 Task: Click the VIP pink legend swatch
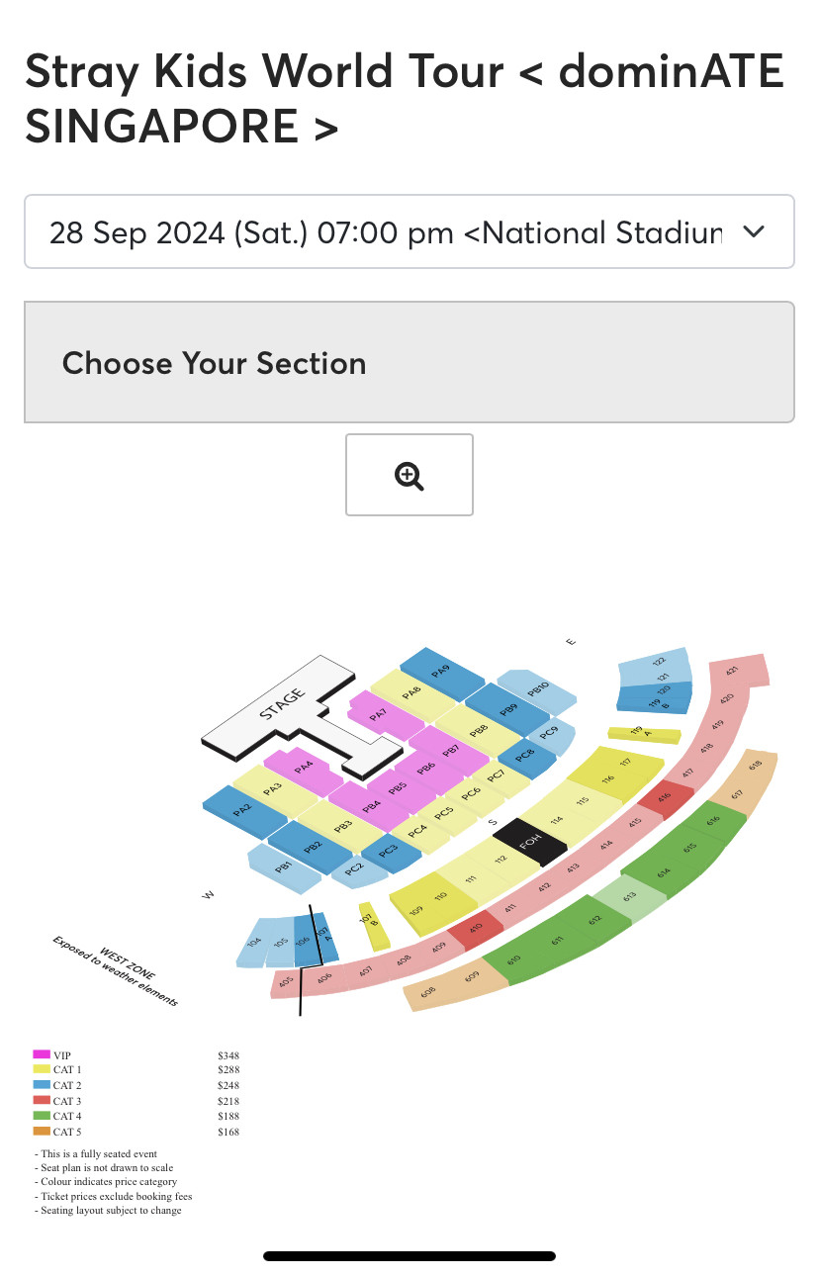pyautogui.click(x=42, y=1054)
